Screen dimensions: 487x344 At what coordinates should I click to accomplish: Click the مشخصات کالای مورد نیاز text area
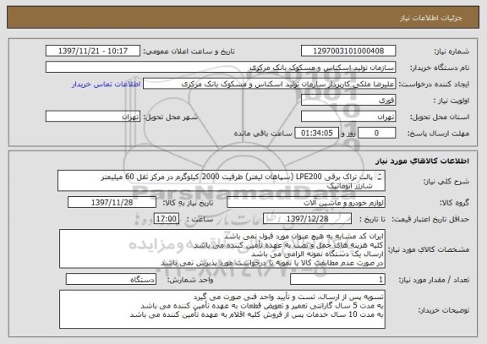[x=222, y=249]
